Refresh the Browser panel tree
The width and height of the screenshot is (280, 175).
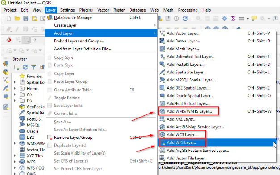pos(25,67)
